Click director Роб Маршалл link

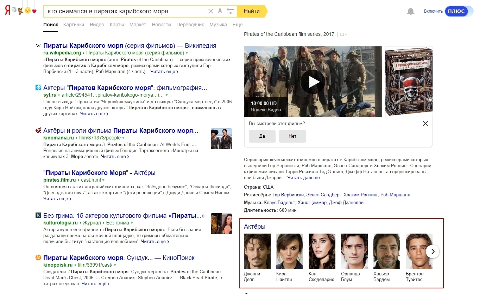tap(395, 195)
